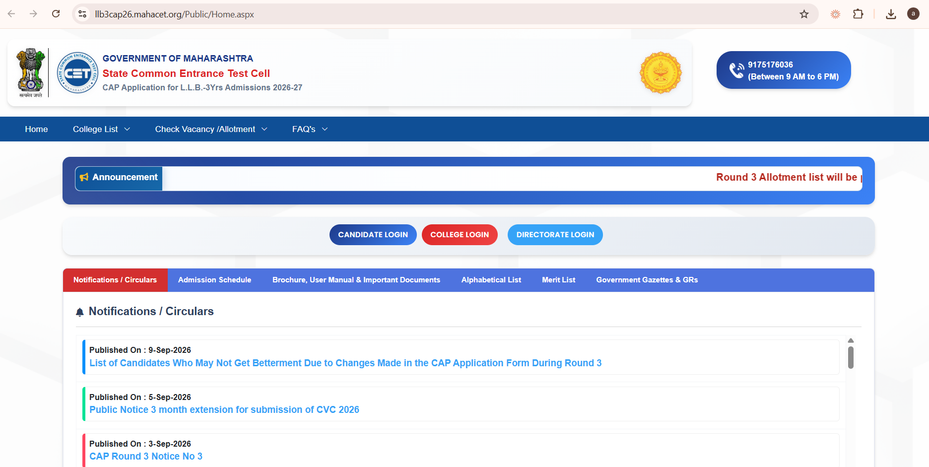Screen dimensions: 929x467
Task: Click "GOVERNMENT OF MAHARASHTRA" header text
Action: [178, 59]
